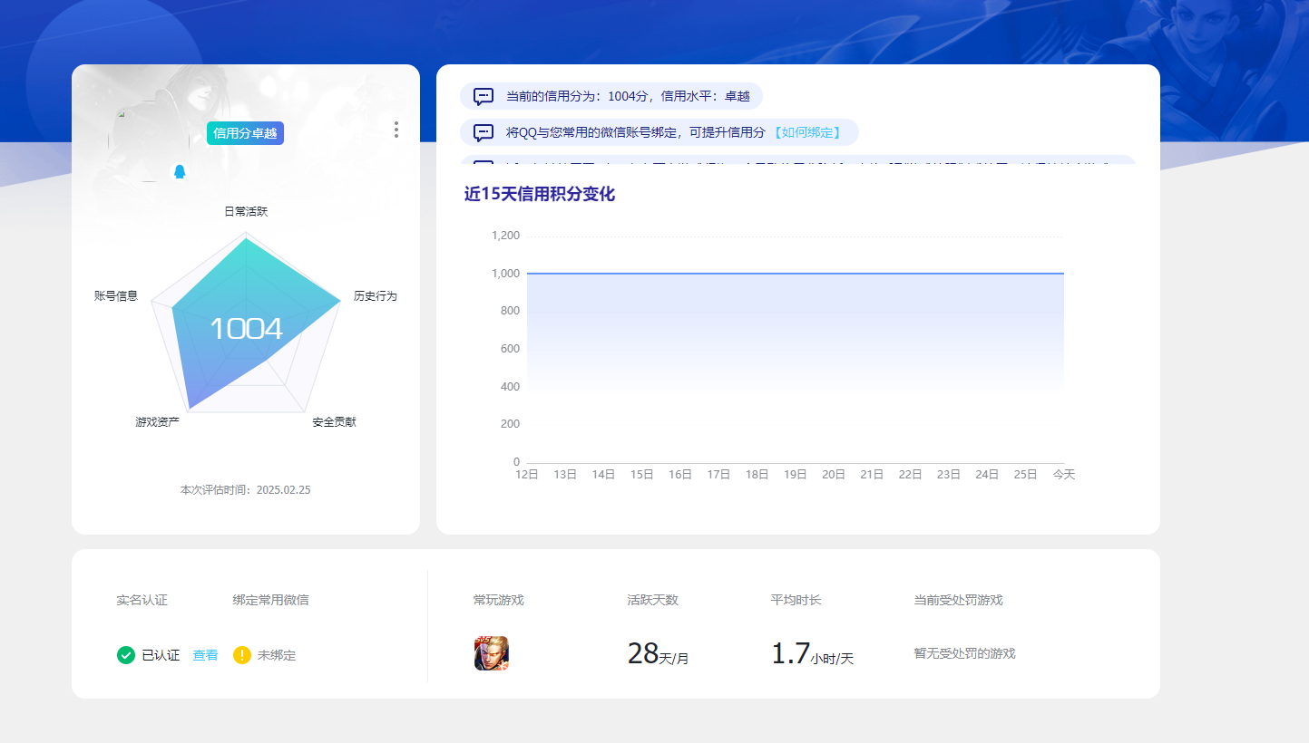
Task: Click the 当前的信用分为 1004分 message
Action: point(628,96)
